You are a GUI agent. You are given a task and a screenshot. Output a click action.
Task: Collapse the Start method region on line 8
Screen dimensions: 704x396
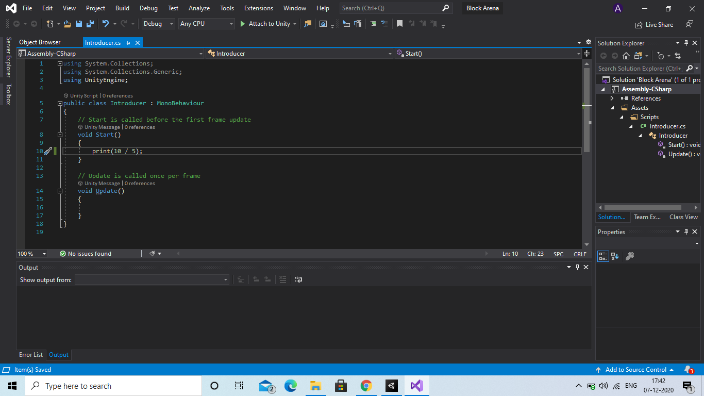(x=60, y=135)
